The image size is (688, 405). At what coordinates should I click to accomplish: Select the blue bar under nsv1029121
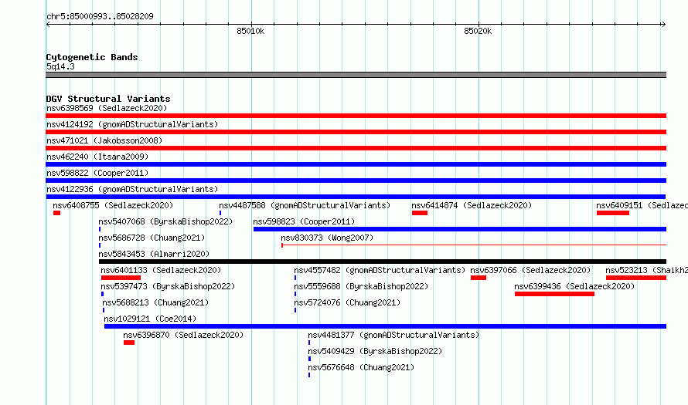click(x=385, y=326)
